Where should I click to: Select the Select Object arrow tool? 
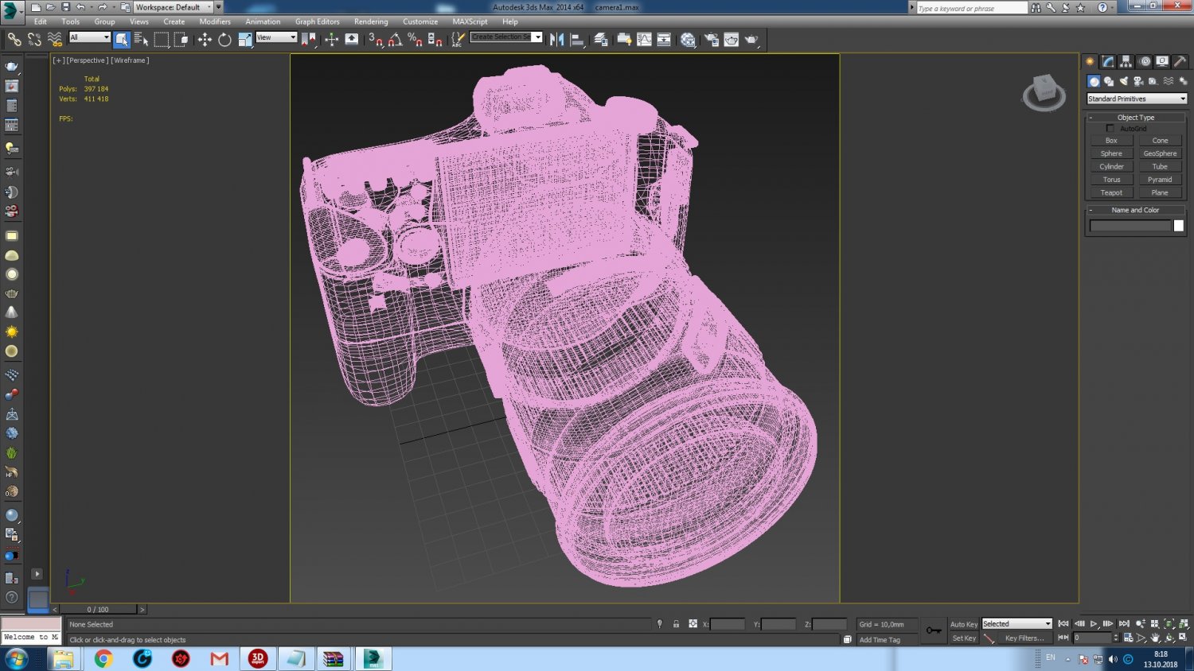click(x=121, y=39)
